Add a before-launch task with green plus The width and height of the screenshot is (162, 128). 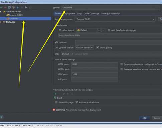[x=55, y=94]
